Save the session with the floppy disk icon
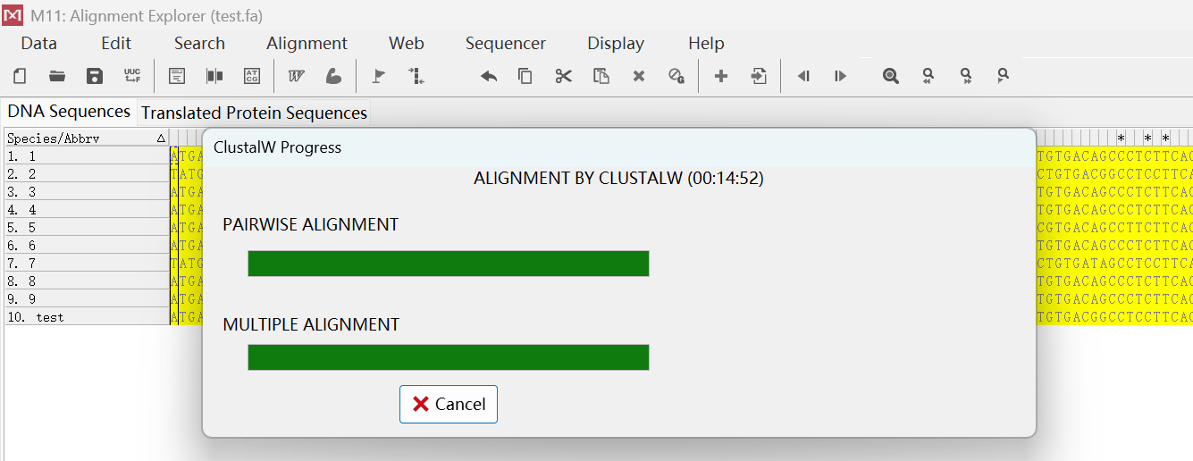1193x461 pixels. [x=95, y=76]
